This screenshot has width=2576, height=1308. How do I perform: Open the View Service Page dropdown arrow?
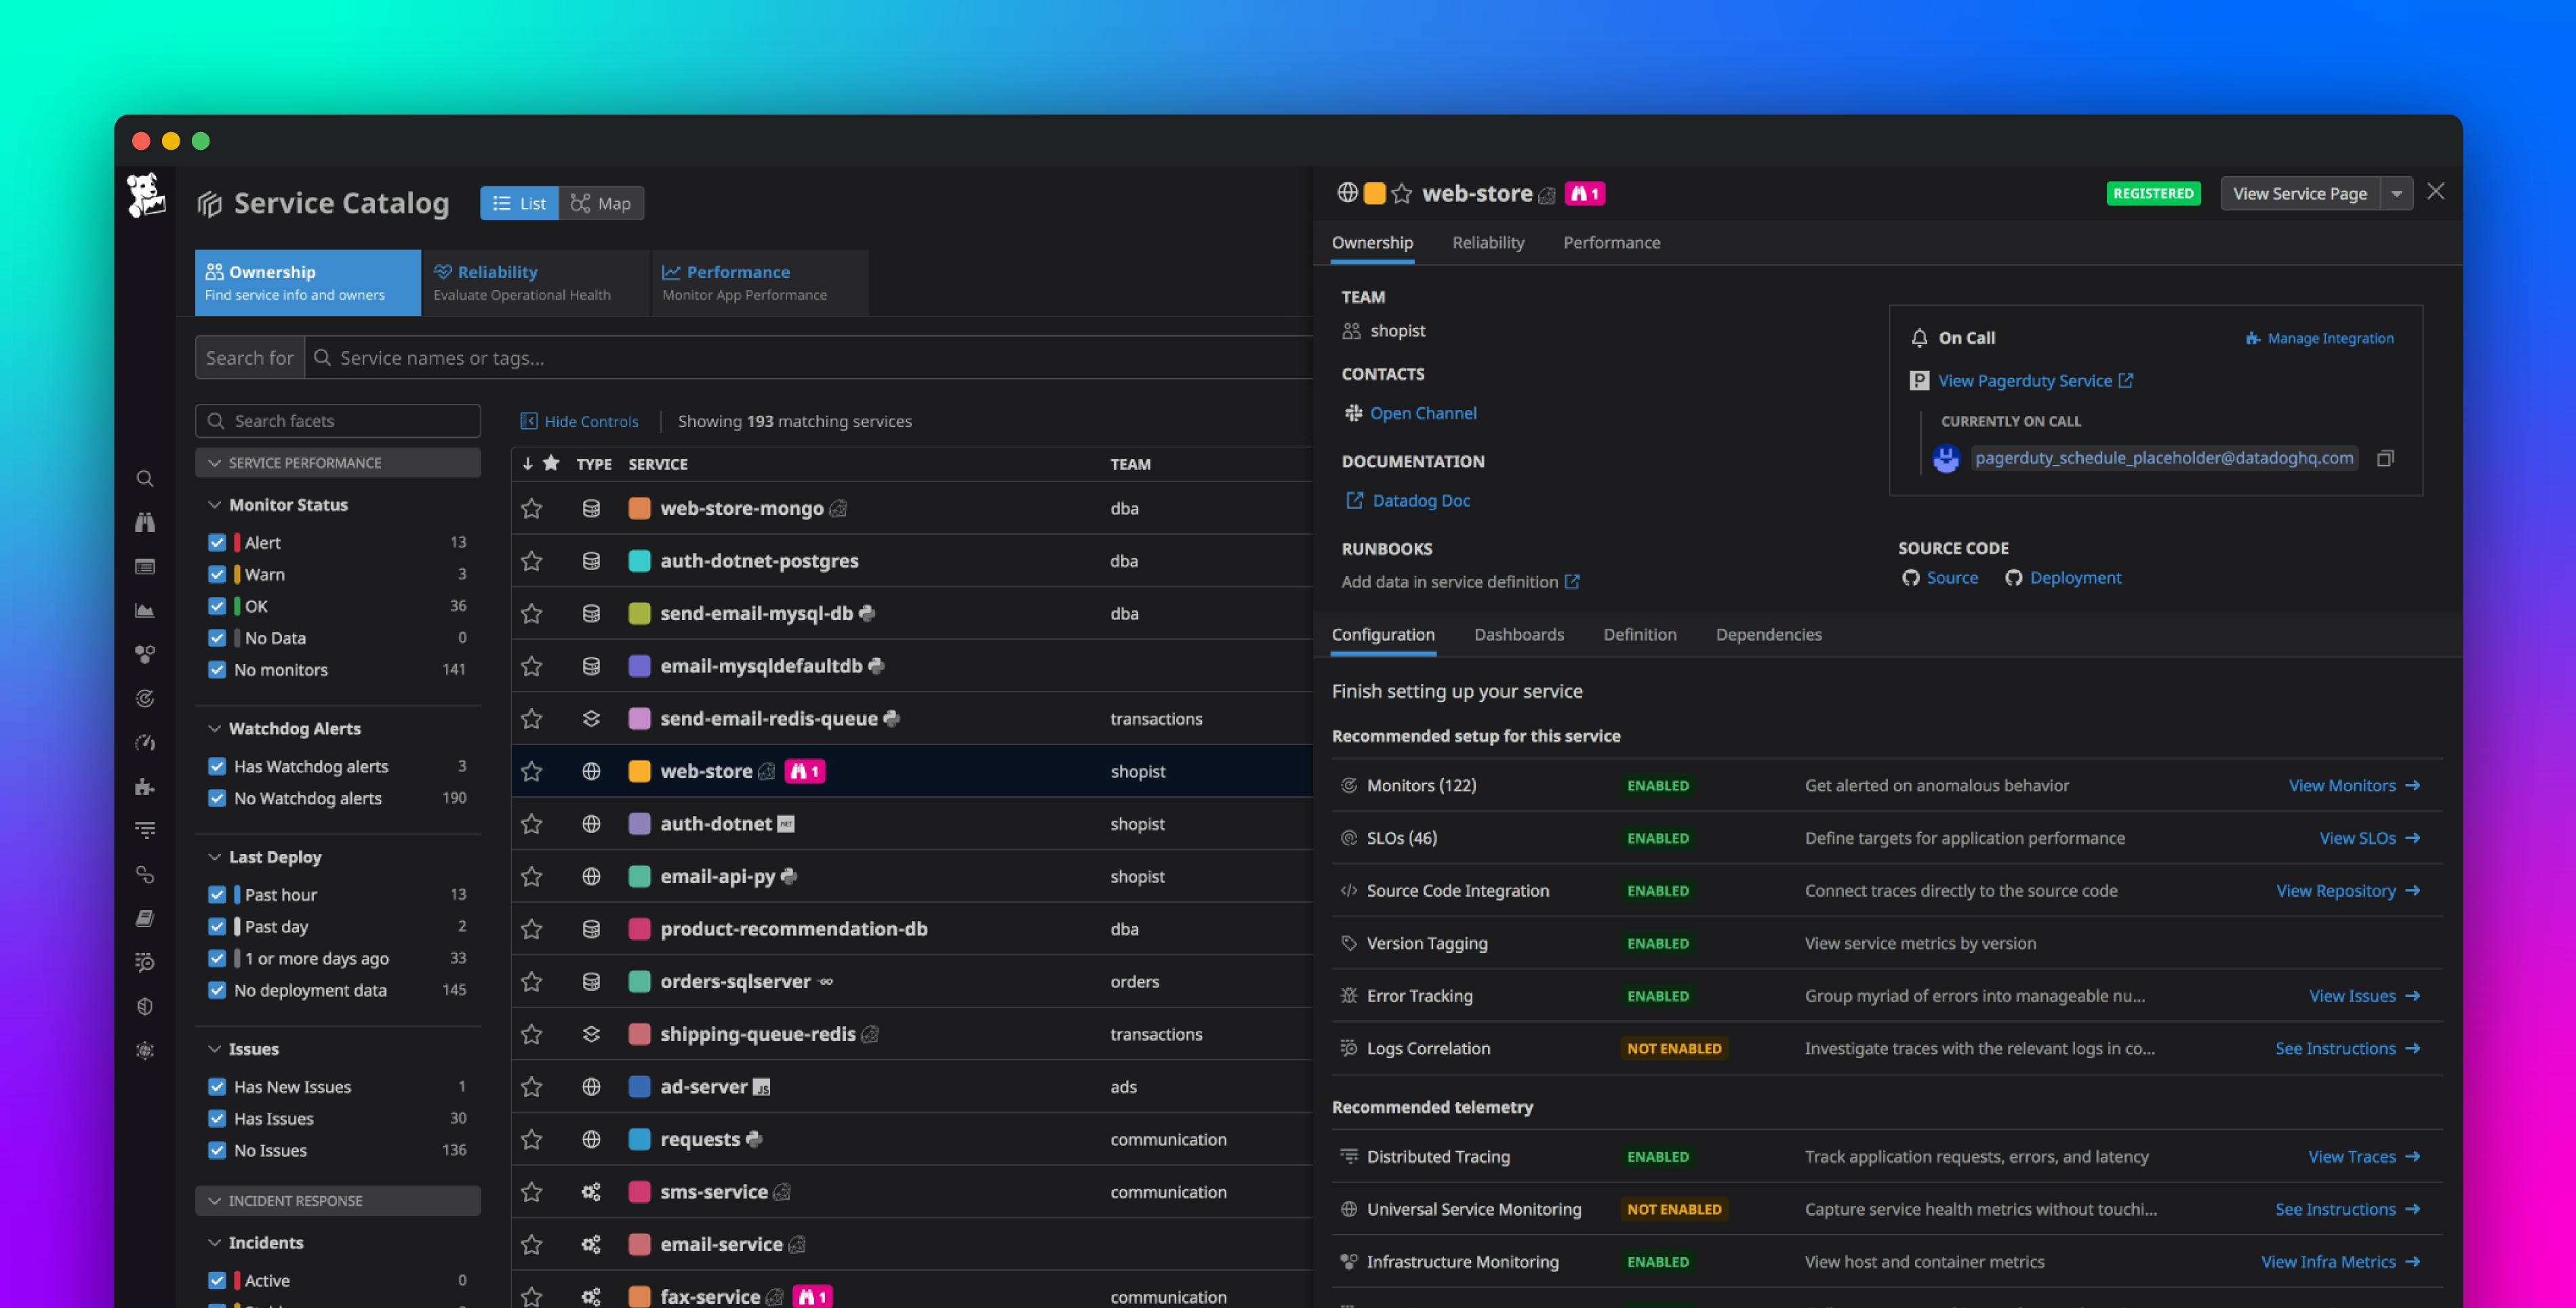coord(2397,193)
